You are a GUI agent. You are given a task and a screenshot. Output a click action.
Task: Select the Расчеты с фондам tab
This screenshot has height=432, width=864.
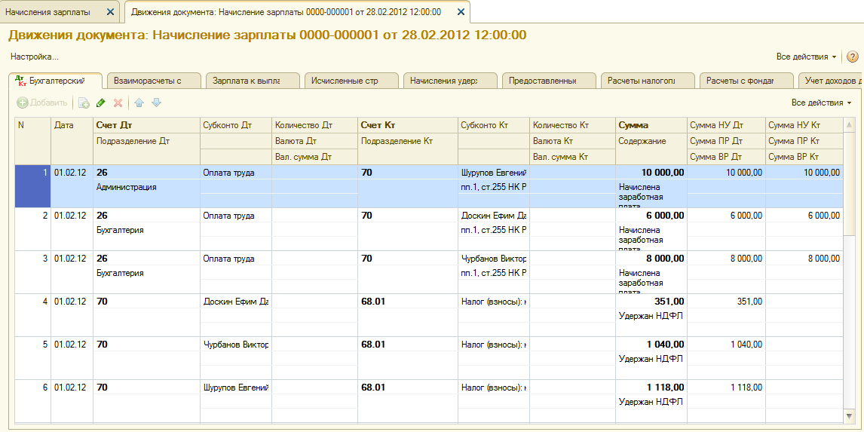[x=746, y=81]
